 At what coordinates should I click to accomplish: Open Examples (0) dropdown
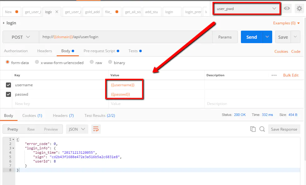point(286,23)
